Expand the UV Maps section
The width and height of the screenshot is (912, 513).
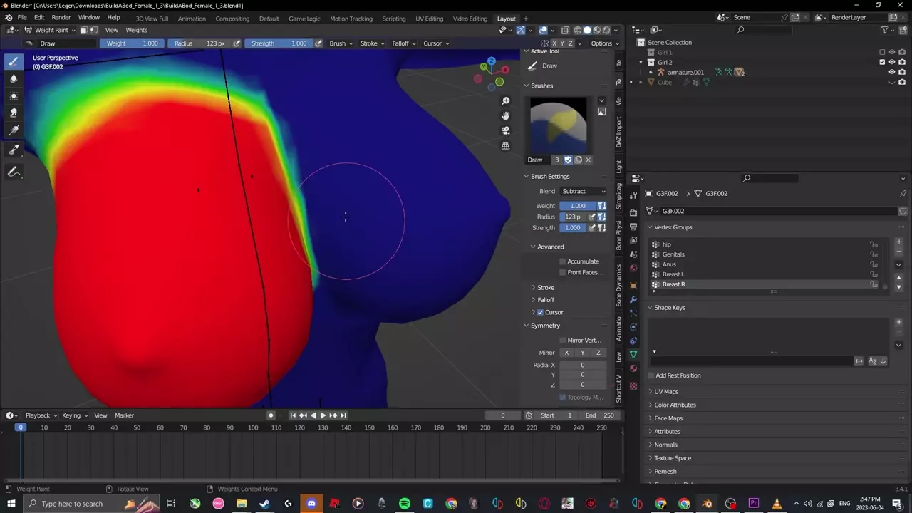pyautogui.click(x=665, y=392)
